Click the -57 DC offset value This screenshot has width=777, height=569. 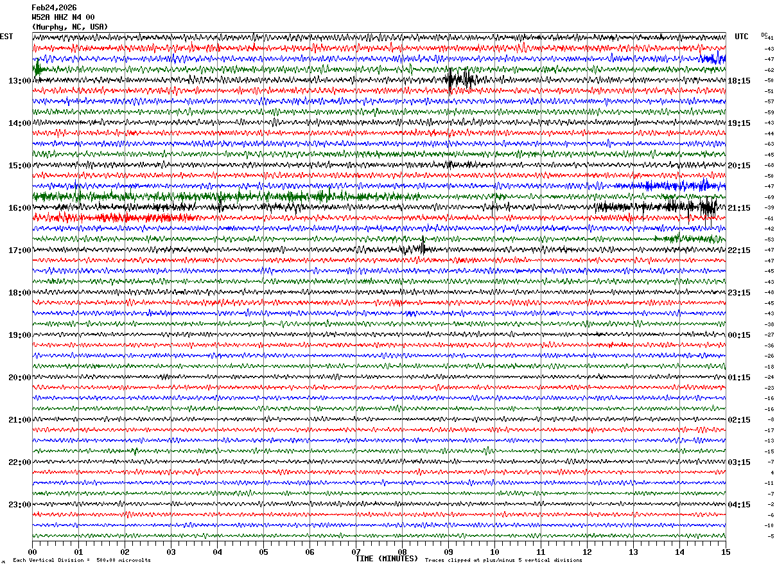click(x=769, y=102)
